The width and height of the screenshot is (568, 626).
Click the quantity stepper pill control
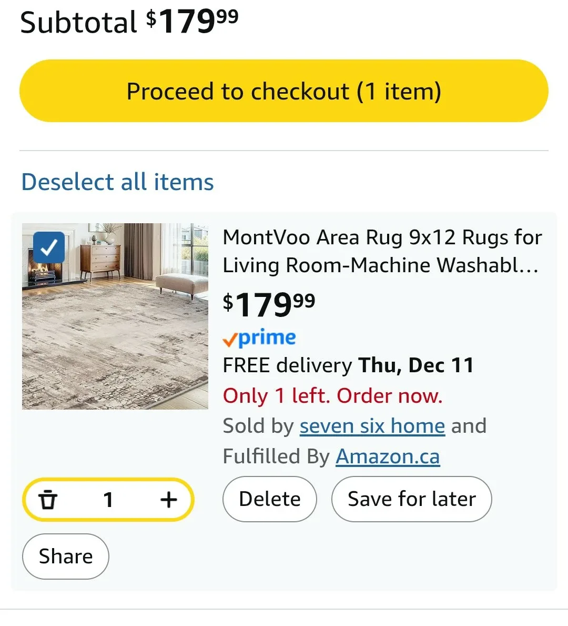point(108,500)
